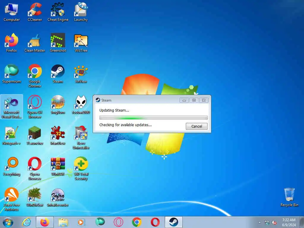Open the taskbar clock and date

point(289,222)
